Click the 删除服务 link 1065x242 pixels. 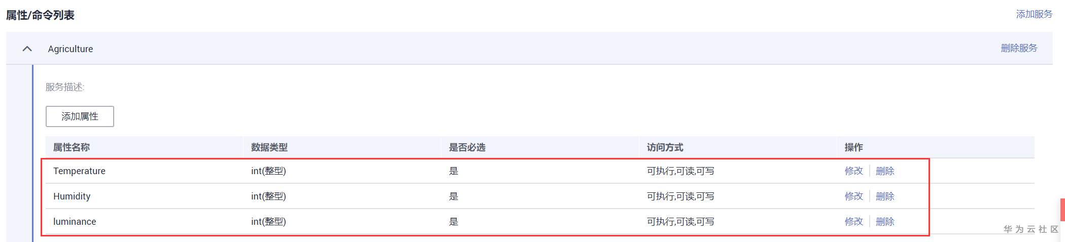click(x=1018, y=48)
